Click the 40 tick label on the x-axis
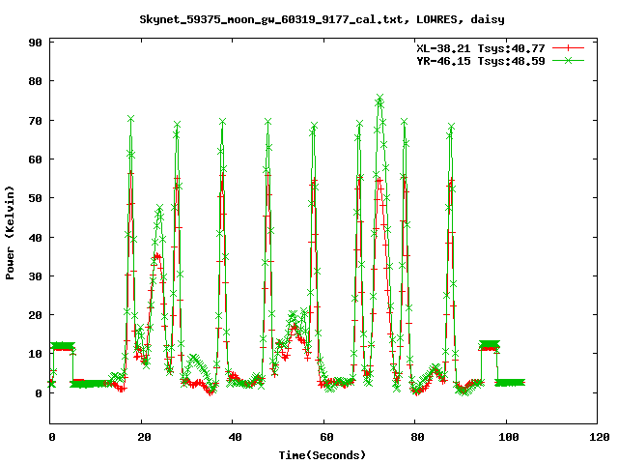Image resolution: width=618 pixels, height=464 pixels. pos(234,437)
